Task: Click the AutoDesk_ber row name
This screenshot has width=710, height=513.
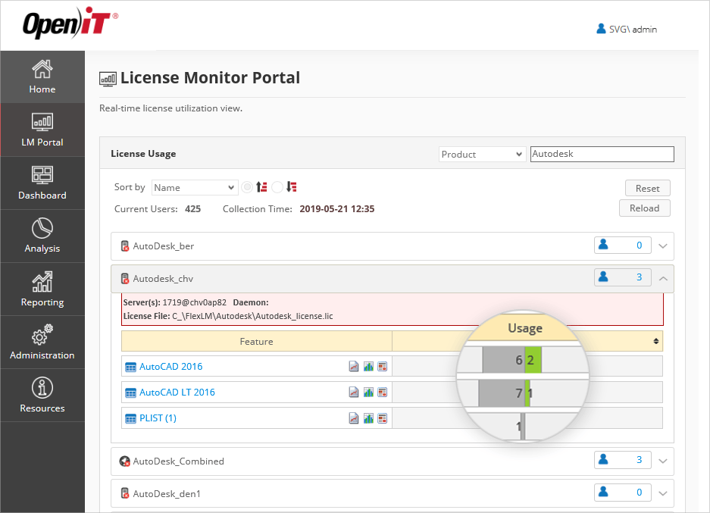Action: click(164, 246)
